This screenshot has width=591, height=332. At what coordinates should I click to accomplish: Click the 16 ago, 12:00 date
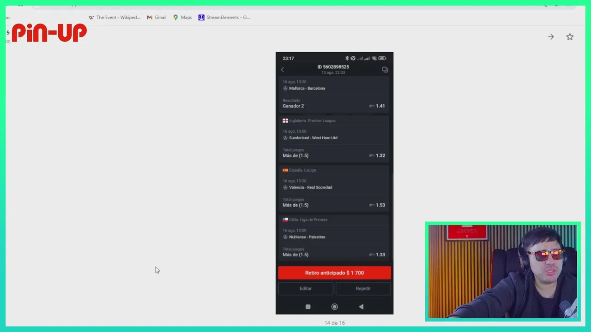tap(295, 231)
